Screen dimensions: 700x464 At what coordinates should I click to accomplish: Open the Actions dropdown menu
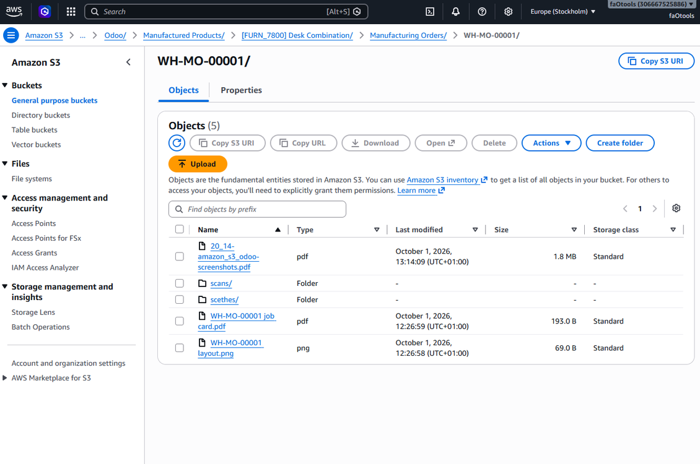[x=551, y=143]
